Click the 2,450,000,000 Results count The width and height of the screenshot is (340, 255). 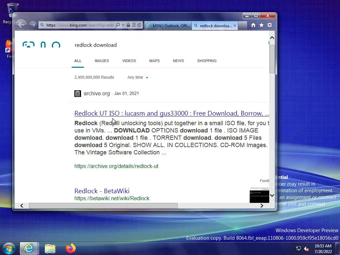94,77
